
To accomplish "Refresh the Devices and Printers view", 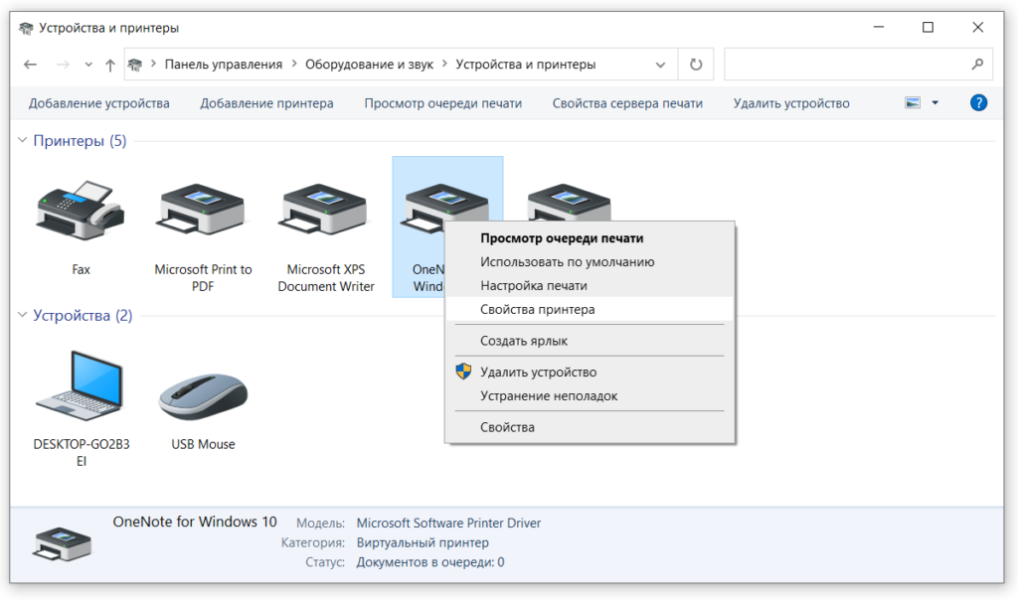I will (x=696, y=65).
